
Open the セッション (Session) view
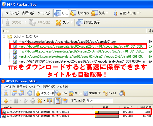[80, 13]
